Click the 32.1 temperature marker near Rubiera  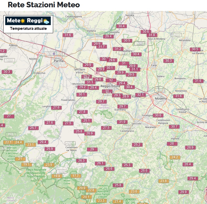(140, 95)
